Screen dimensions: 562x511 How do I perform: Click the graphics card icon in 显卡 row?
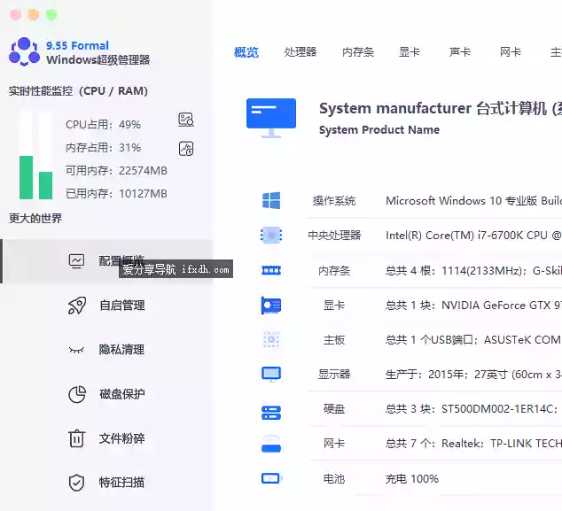[271, 306]
